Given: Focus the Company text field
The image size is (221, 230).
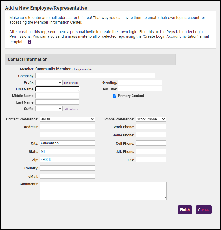Looking at the screenshot, I should (x=95, y=76).
